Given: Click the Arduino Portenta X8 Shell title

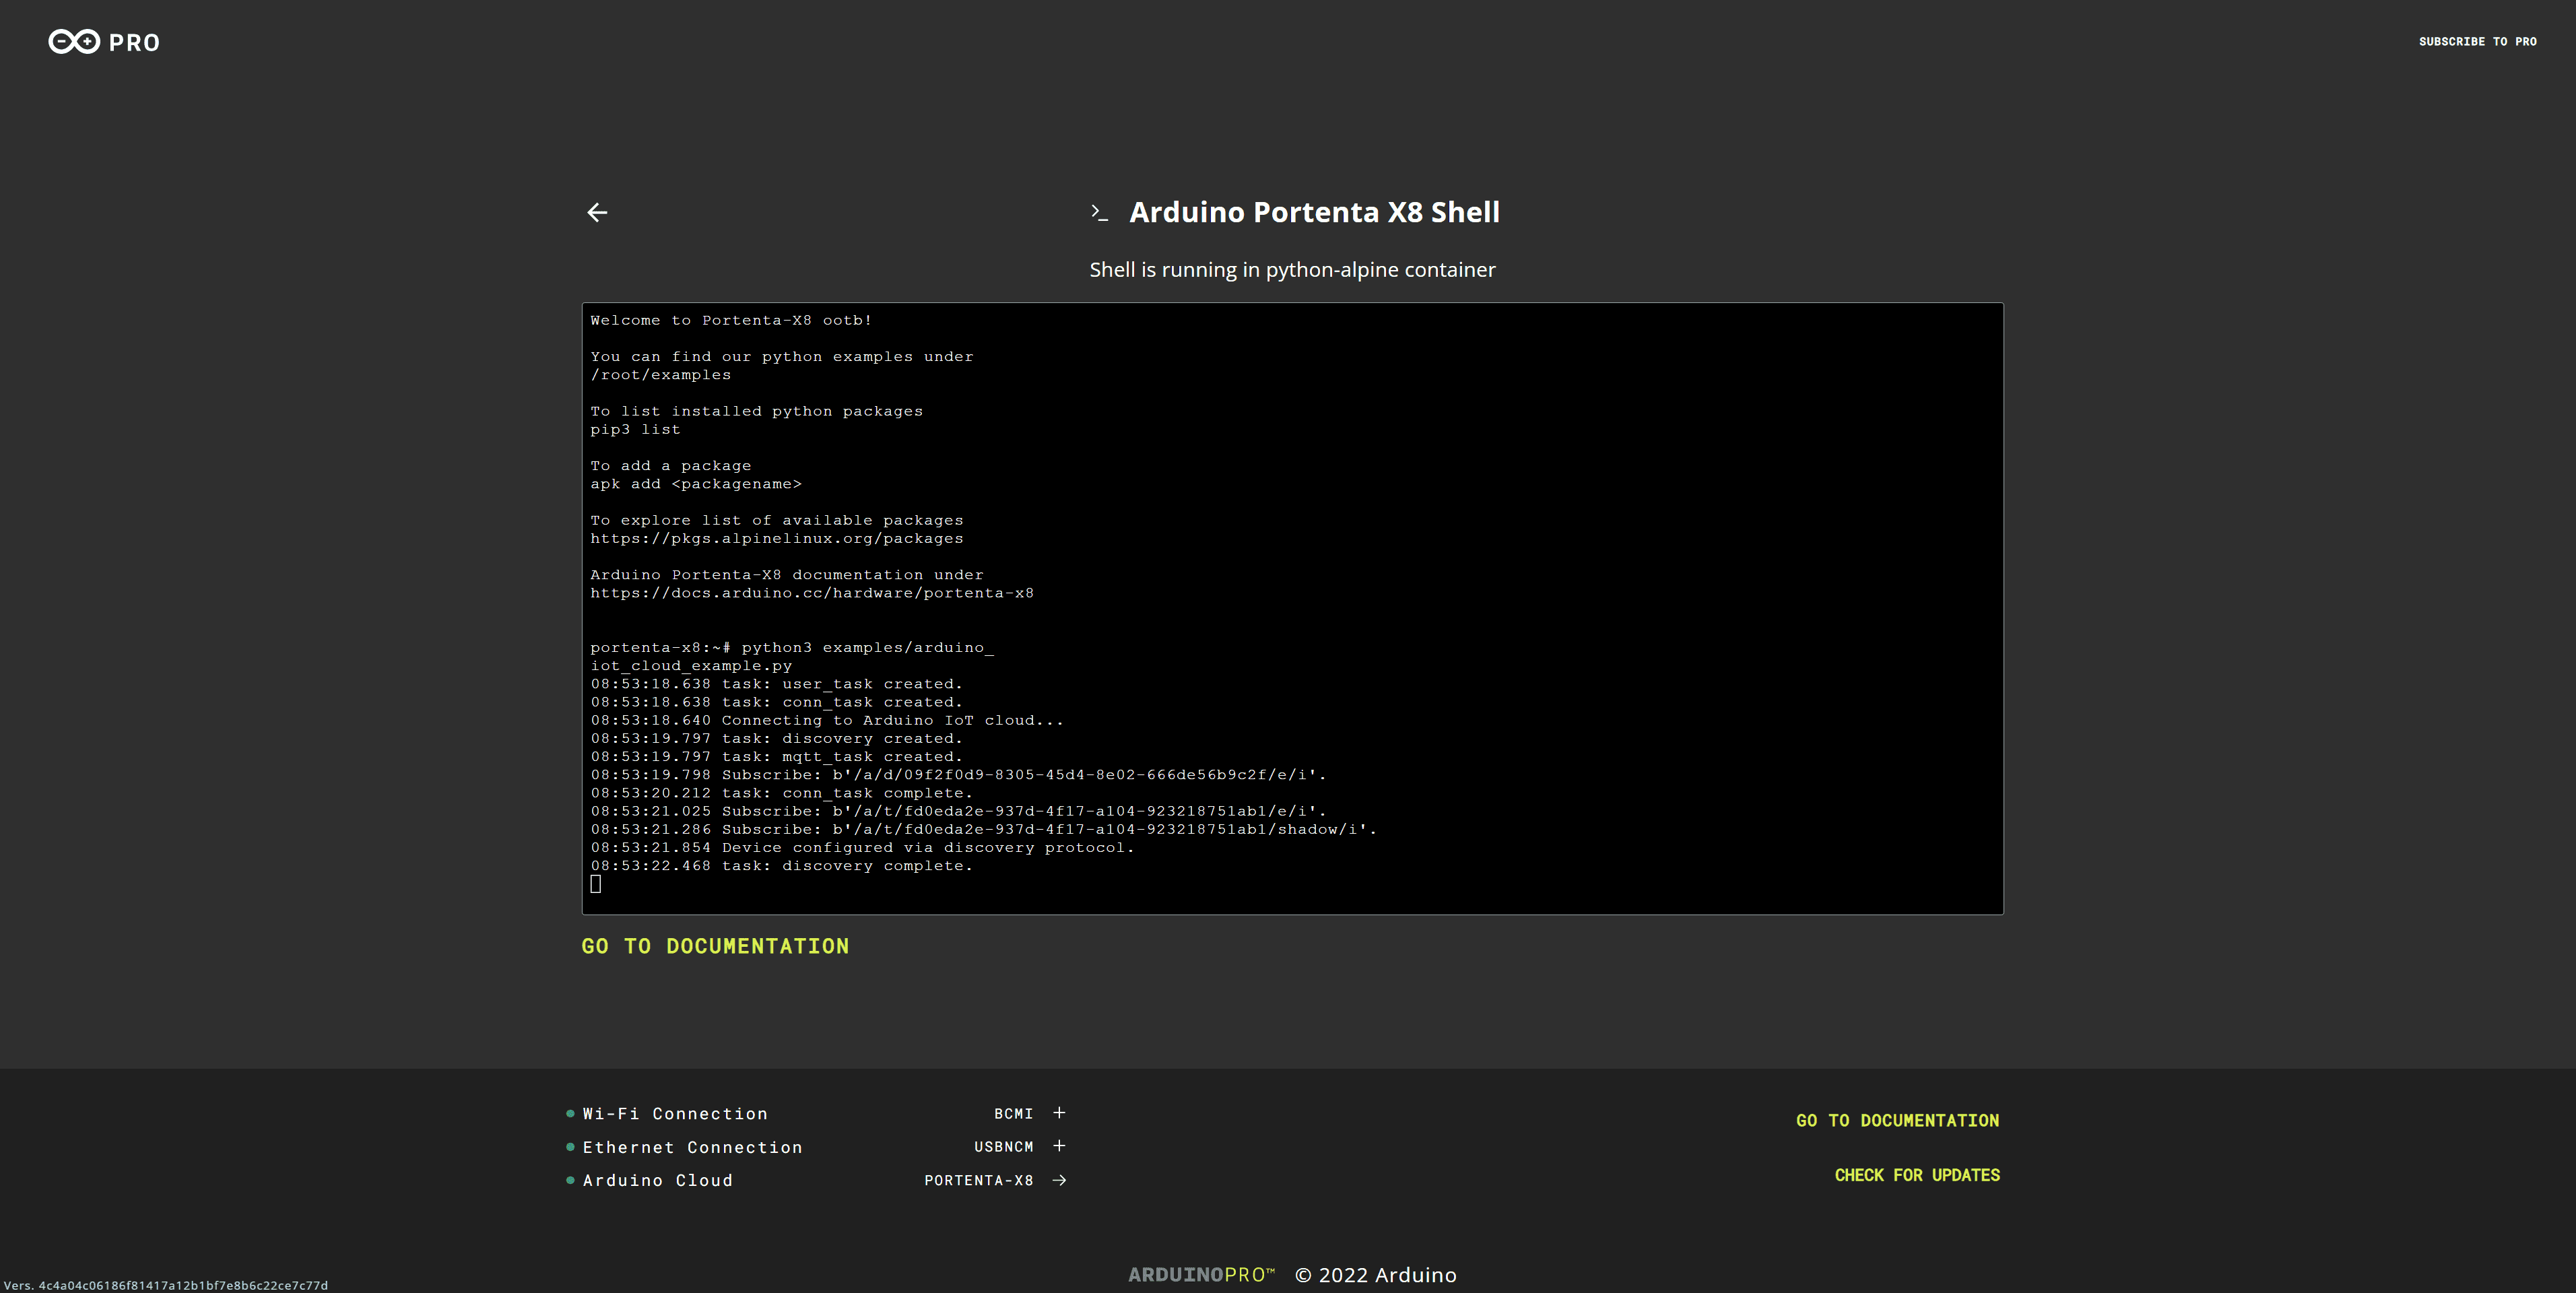Looking at the screenshot, I should point(1314,212).
